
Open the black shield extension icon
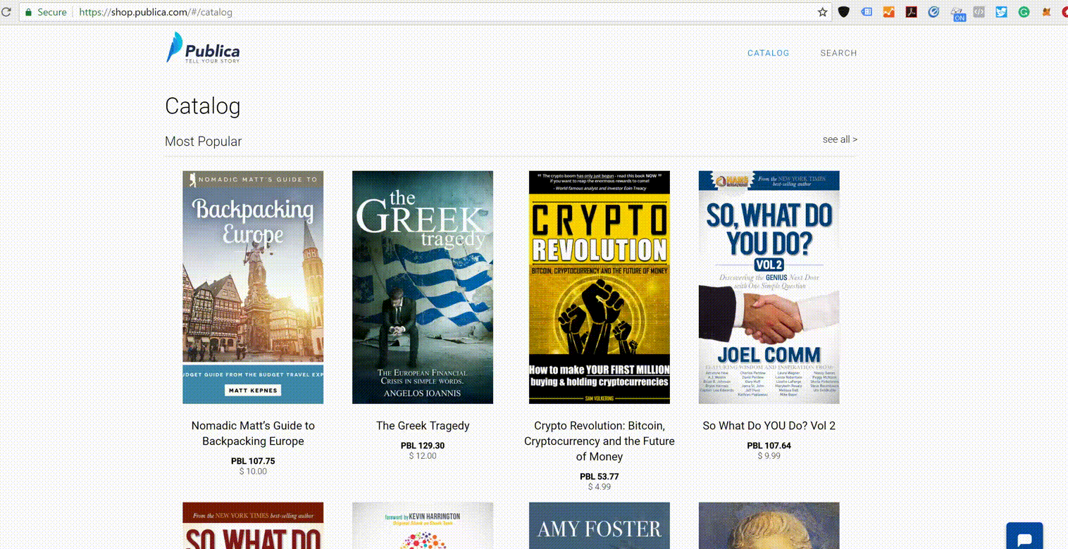843,12
